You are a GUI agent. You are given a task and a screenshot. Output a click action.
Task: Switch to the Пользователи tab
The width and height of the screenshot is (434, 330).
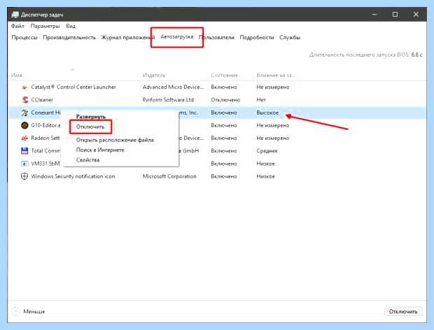[216, 37]
